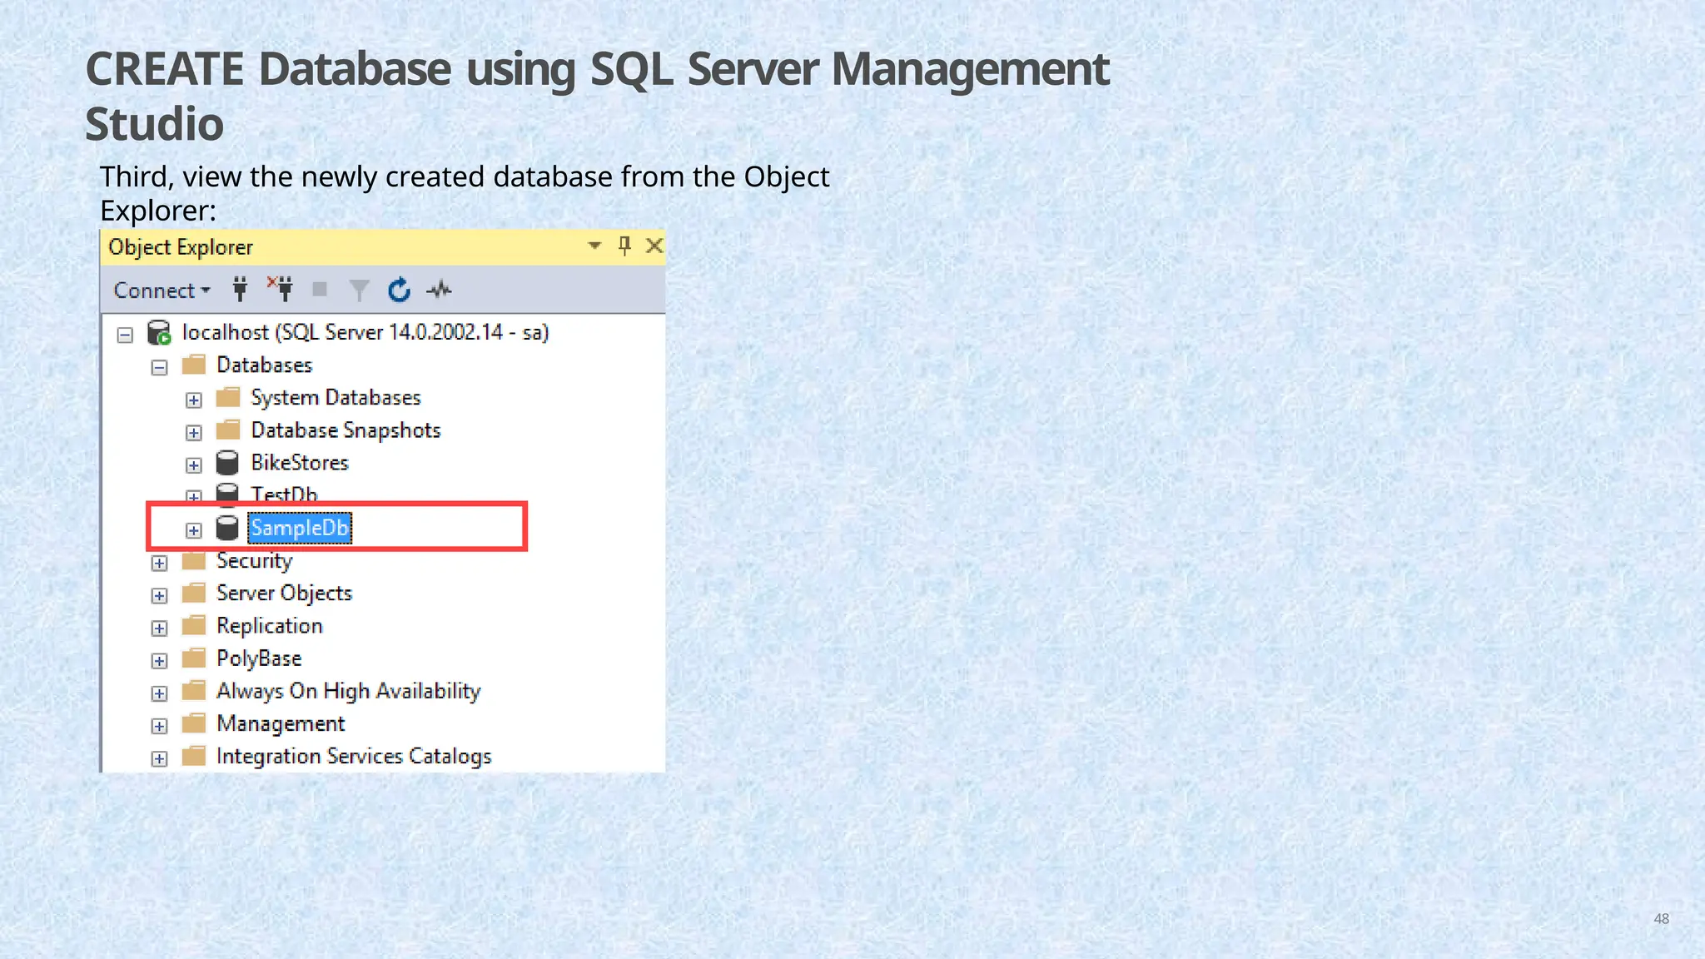Viewport: 1705px width, 959px height.
Task: Select localhost (SQL Server 14.0.2002.14 - sa) label
Action: click(x=365, y=332)
